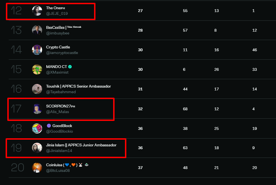Click the MANDO CT verified badge
The image size is (276, 185).
70,67
